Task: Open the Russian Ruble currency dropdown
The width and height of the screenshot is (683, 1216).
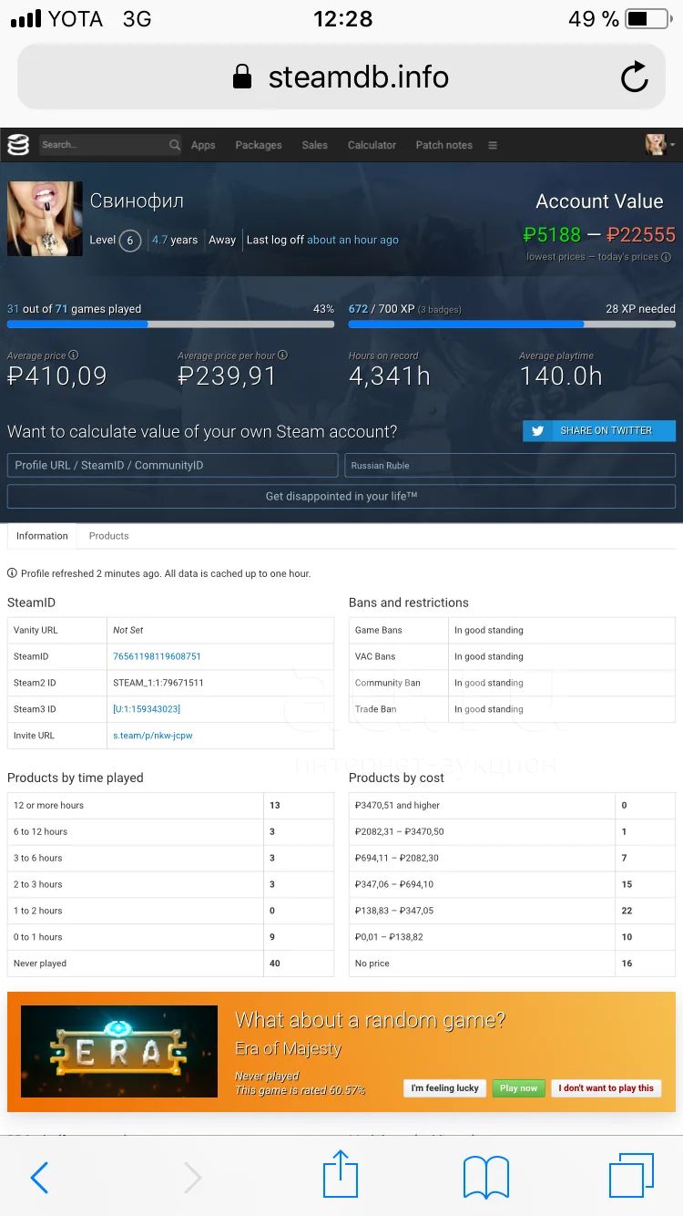Action: coord(510,465)
